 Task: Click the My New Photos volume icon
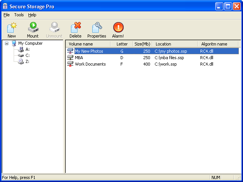[x=70, y=51]
